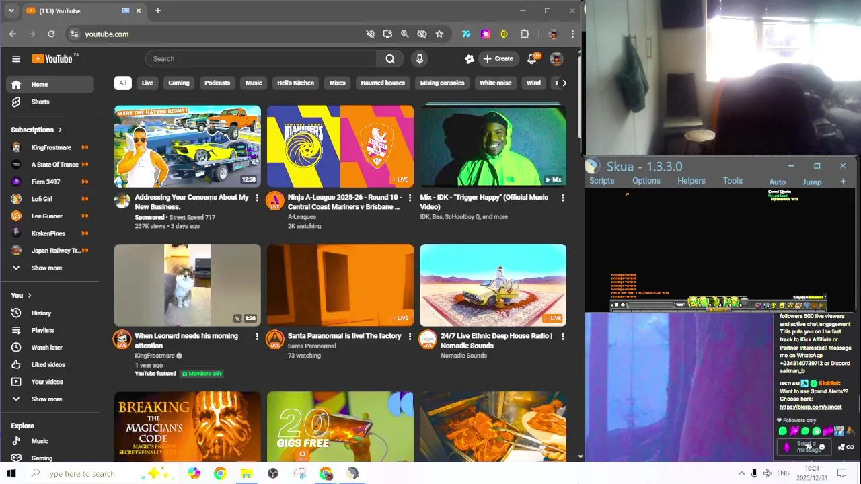Screen dimensions: 861x484
Task: Select the Haunted houses filter chip
Action: [383, 83]
